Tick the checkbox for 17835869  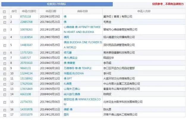[x=5, y=90]
